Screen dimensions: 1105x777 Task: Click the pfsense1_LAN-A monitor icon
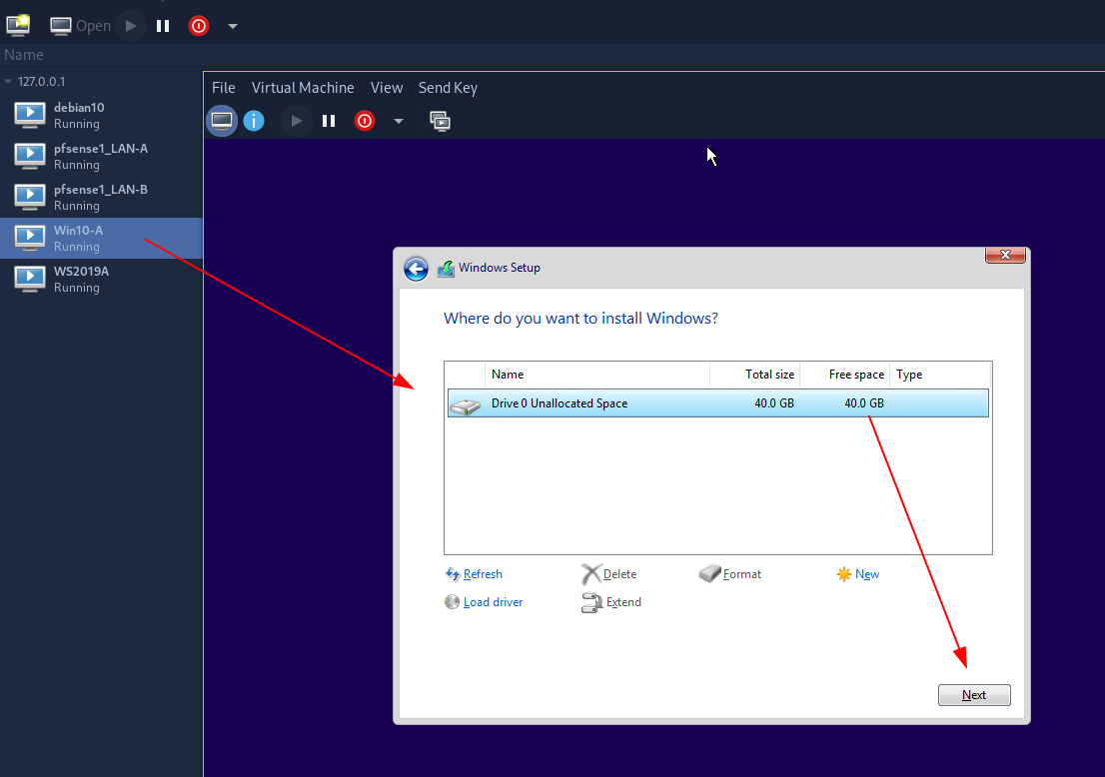[30, 157]
